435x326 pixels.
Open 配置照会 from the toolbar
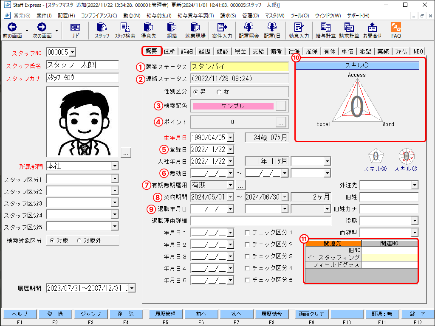point(249,31)
